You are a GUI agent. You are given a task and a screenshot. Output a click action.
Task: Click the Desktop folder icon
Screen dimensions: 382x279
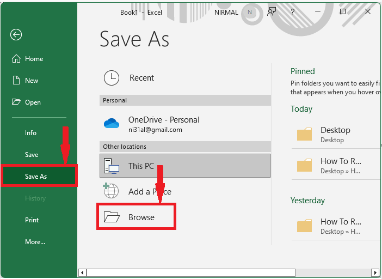tap(304, 134)
